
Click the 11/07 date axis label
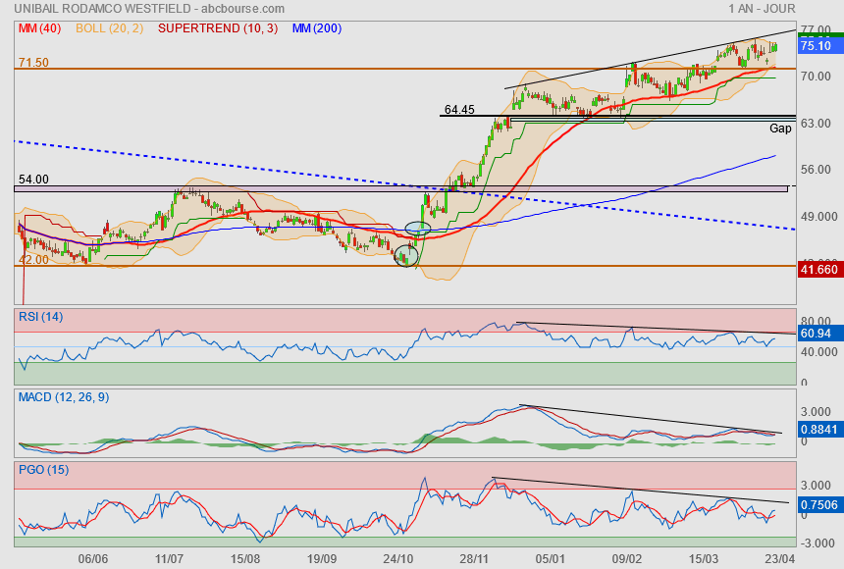click(169, 559)
